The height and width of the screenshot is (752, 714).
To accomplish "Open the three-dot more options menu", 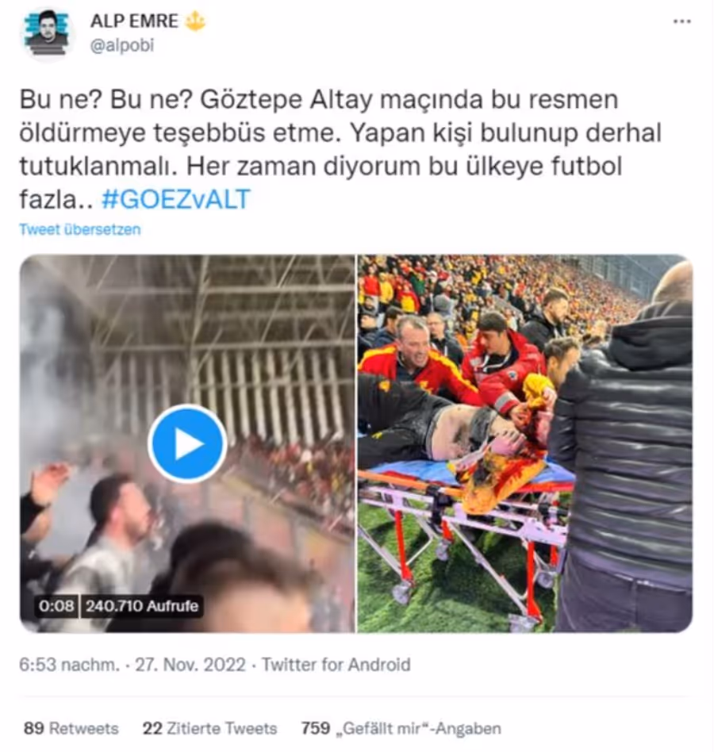I will [x=682, y=21].
